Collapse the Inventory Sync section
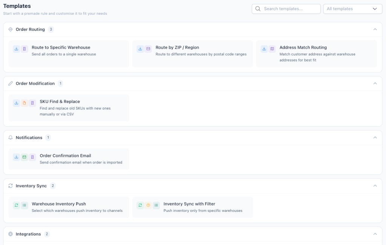 coord(375,185)
